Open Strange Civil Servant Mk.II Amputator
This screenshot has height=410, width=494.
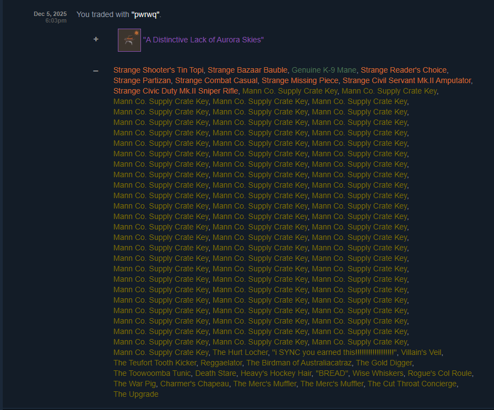click(407, 80)
